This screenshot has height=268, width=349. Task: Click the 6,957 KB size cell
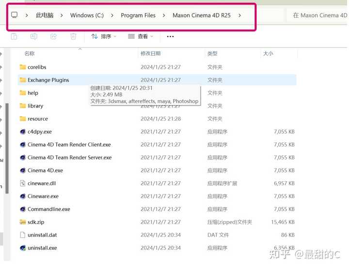pos(284,183)
